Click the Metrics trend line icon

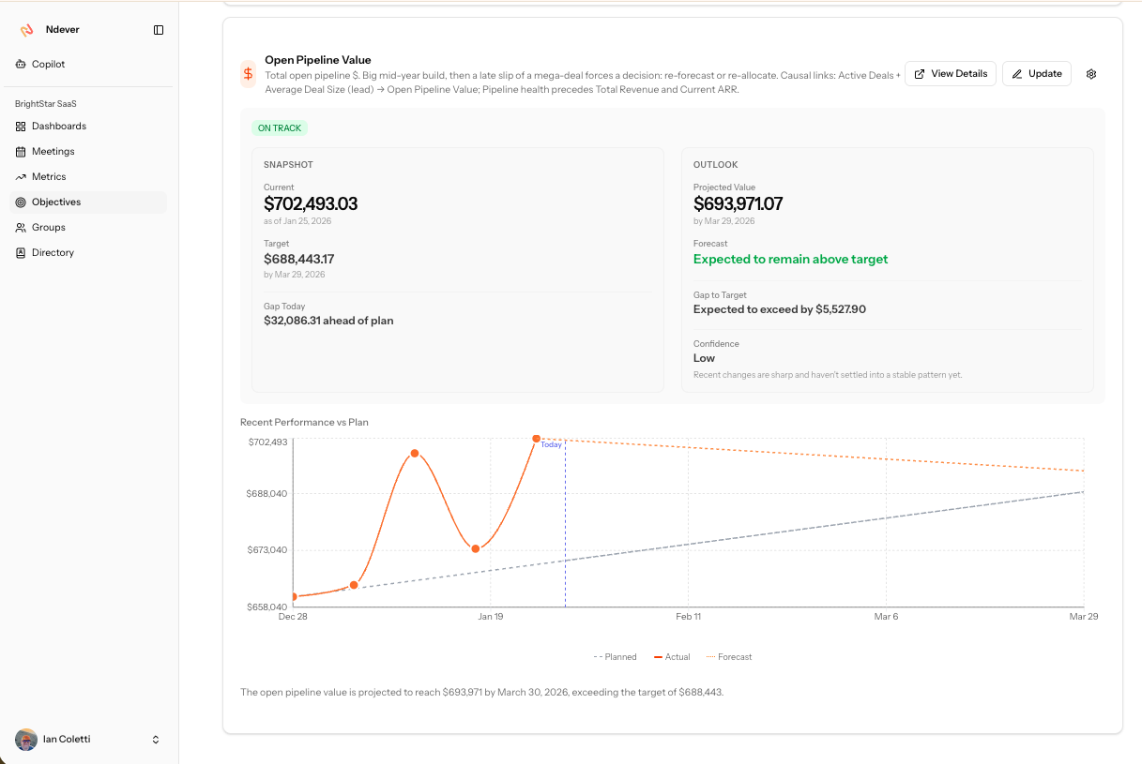tap(22, 177)
